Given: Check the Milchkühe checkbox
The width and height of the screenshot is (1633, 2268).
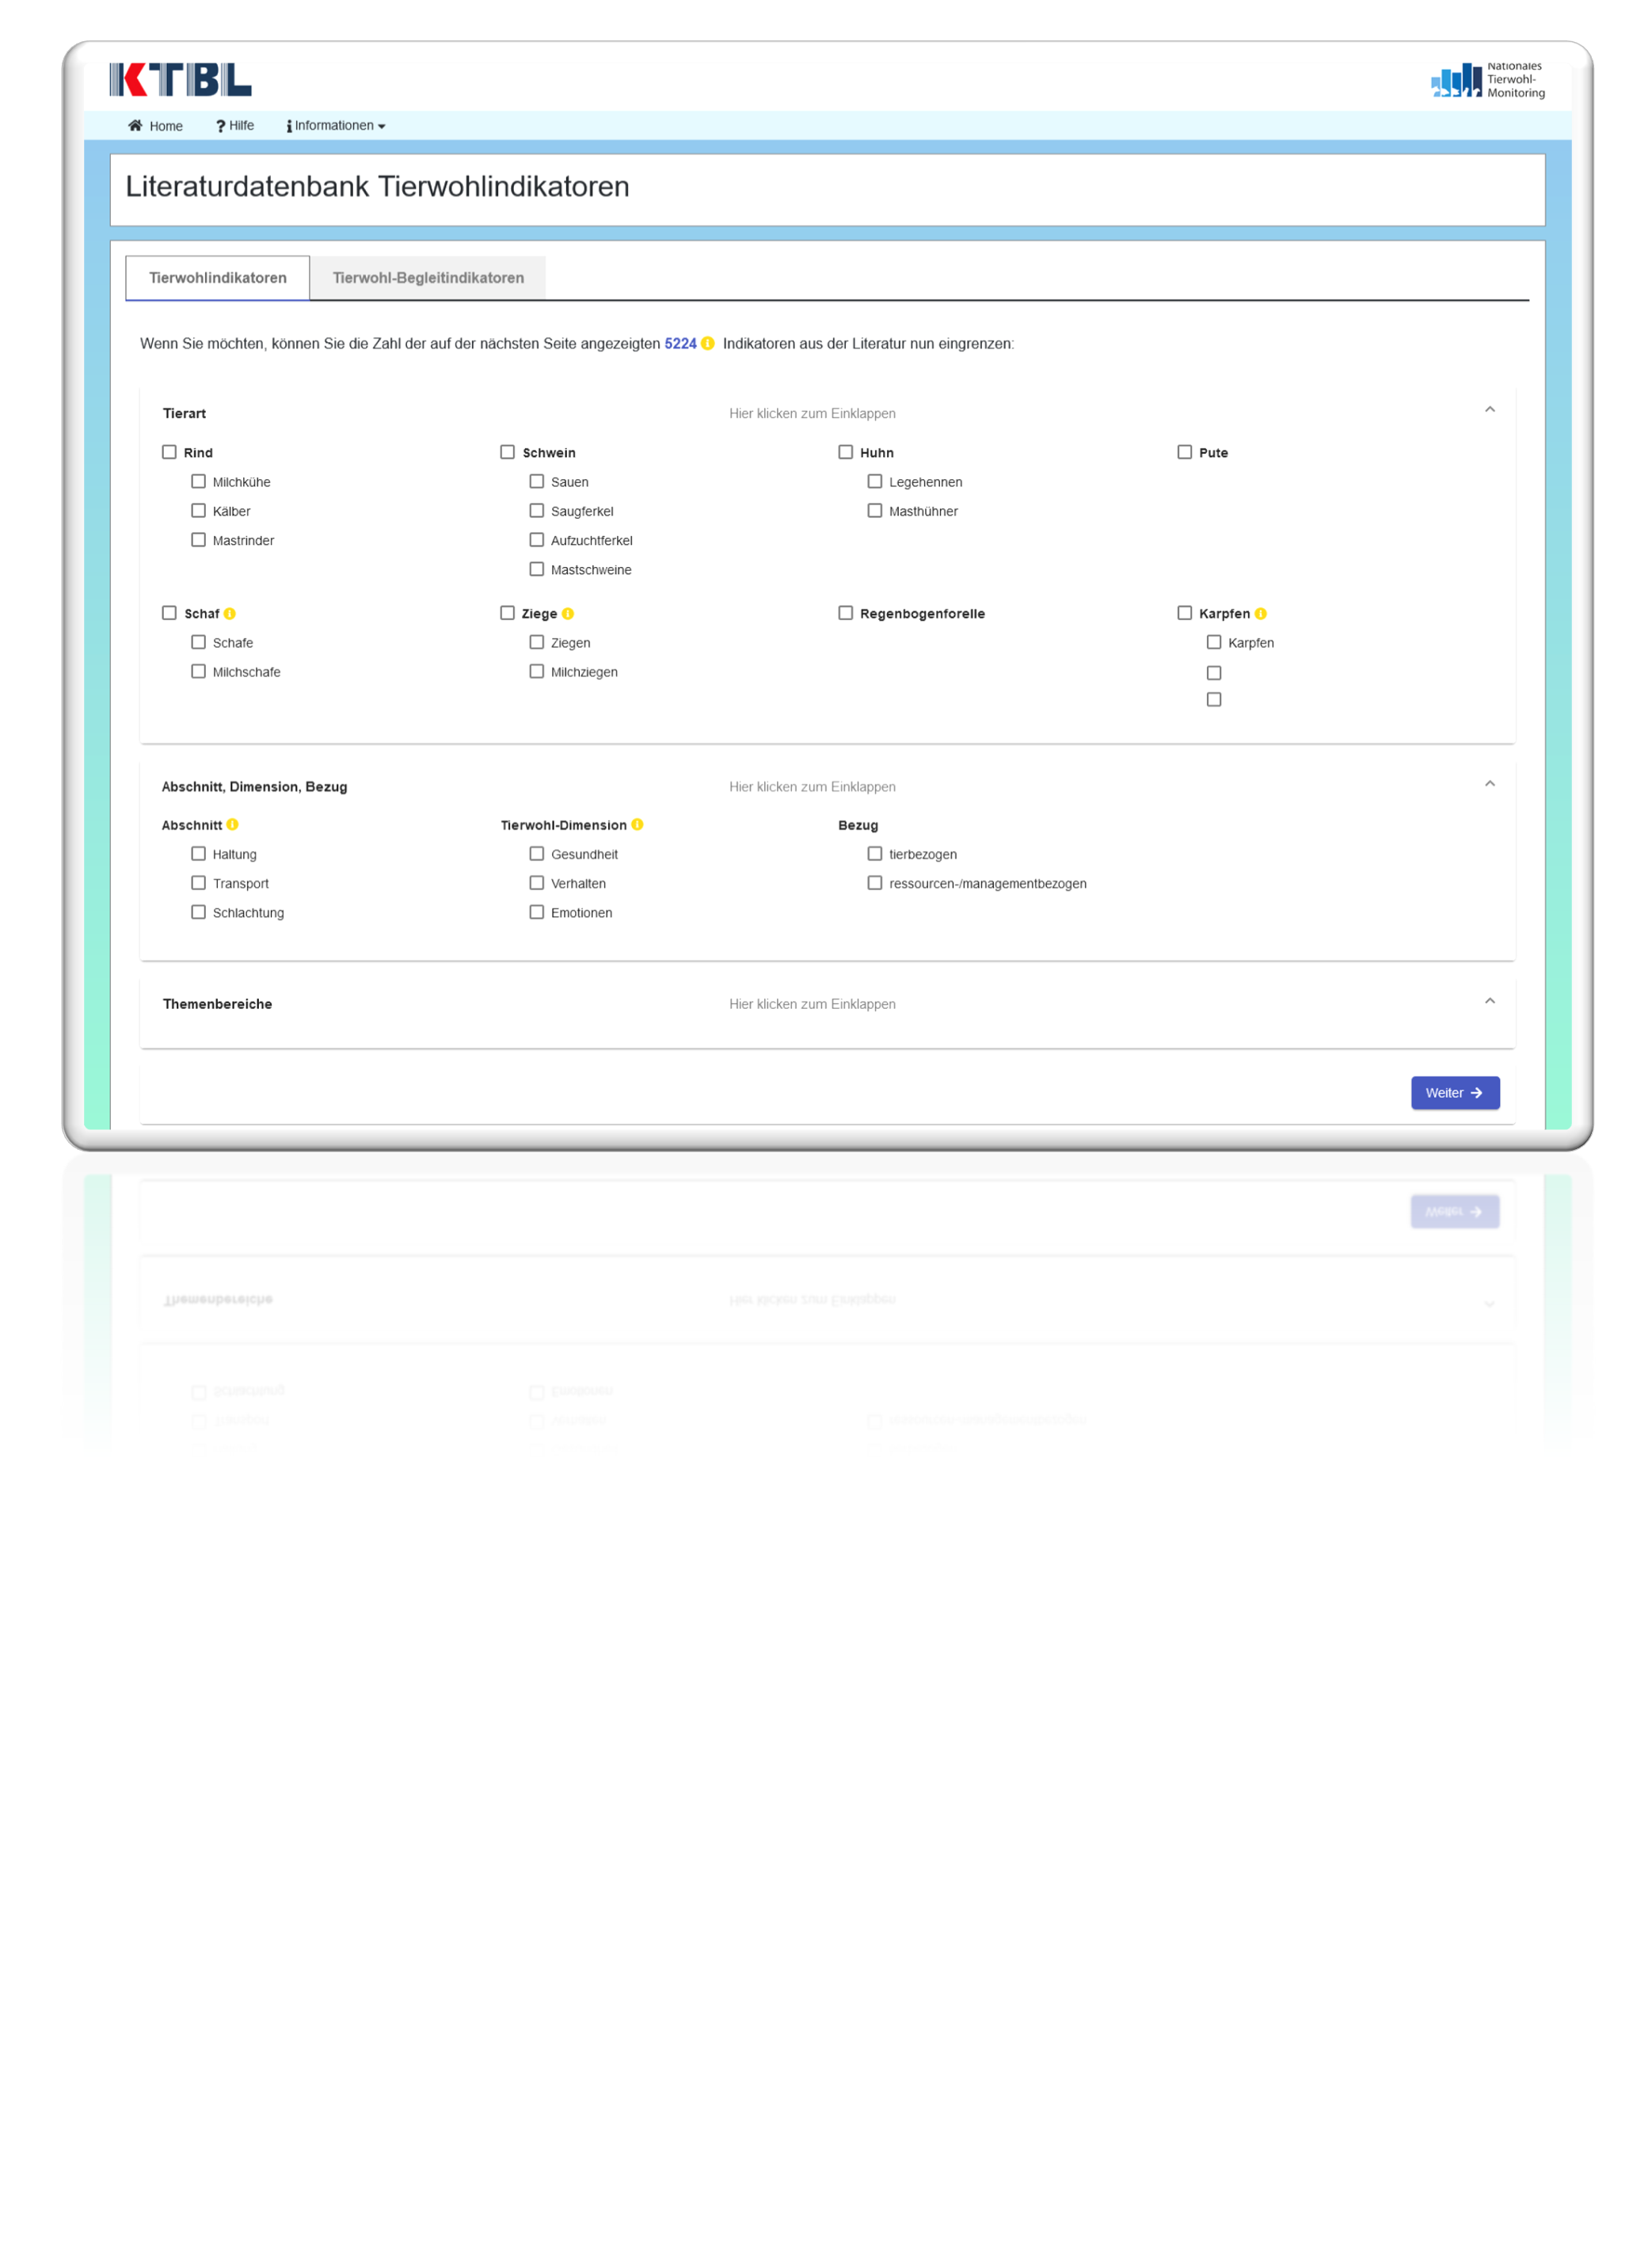Looking at the screenshot, I should click(198, 482).
